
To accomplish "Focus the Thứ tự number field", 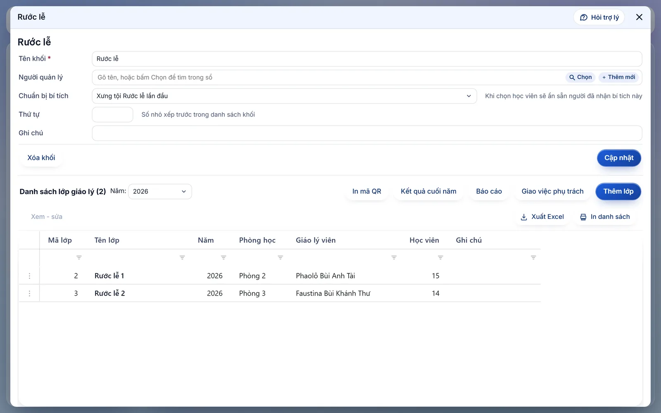I will coord(112,114).
